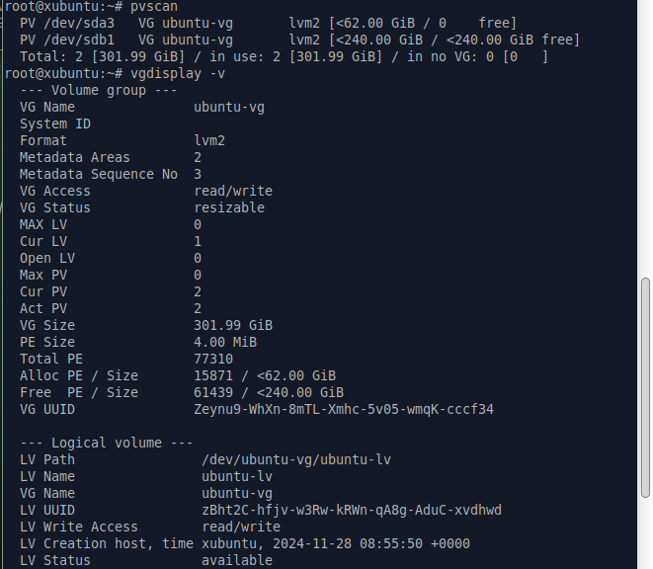The height and width of the screenshot is (569, 653).
Task: Click the LV creation timestamp 2024-11-28
Action: (311, 544)
